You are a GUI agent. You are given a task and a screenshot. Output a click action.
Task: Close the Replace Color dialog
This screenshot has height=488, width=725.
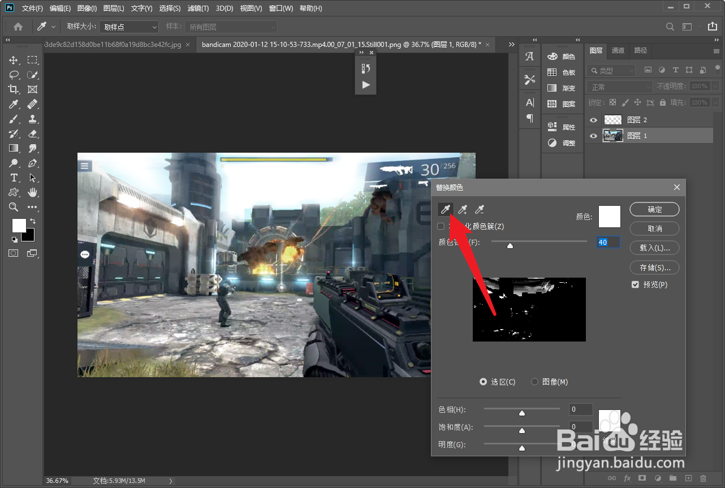click(x=677, y=187)
